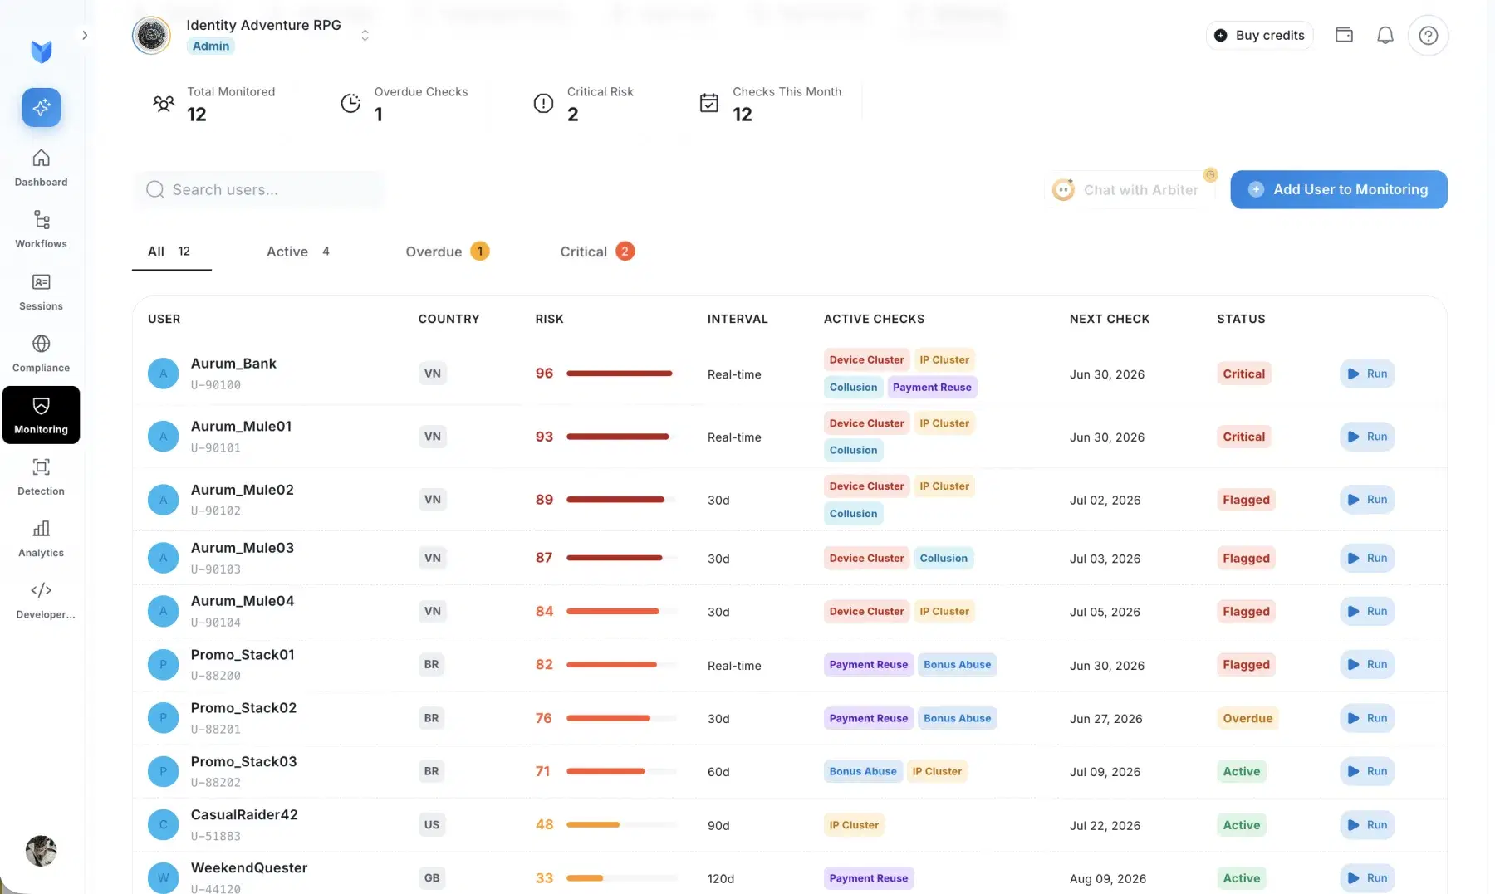Click Total Monitored people icon
The image size is (1495, 894).
tap(164, 104)
